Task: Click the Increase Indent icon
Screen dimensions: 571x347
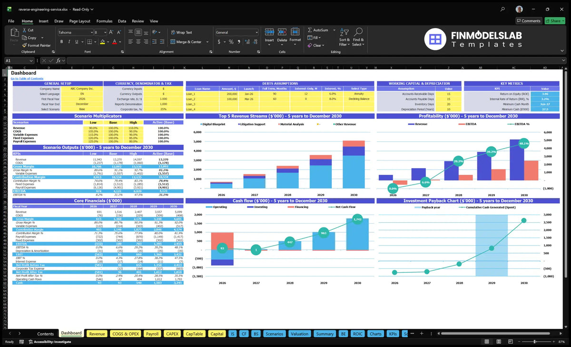Action: point(163,42)
